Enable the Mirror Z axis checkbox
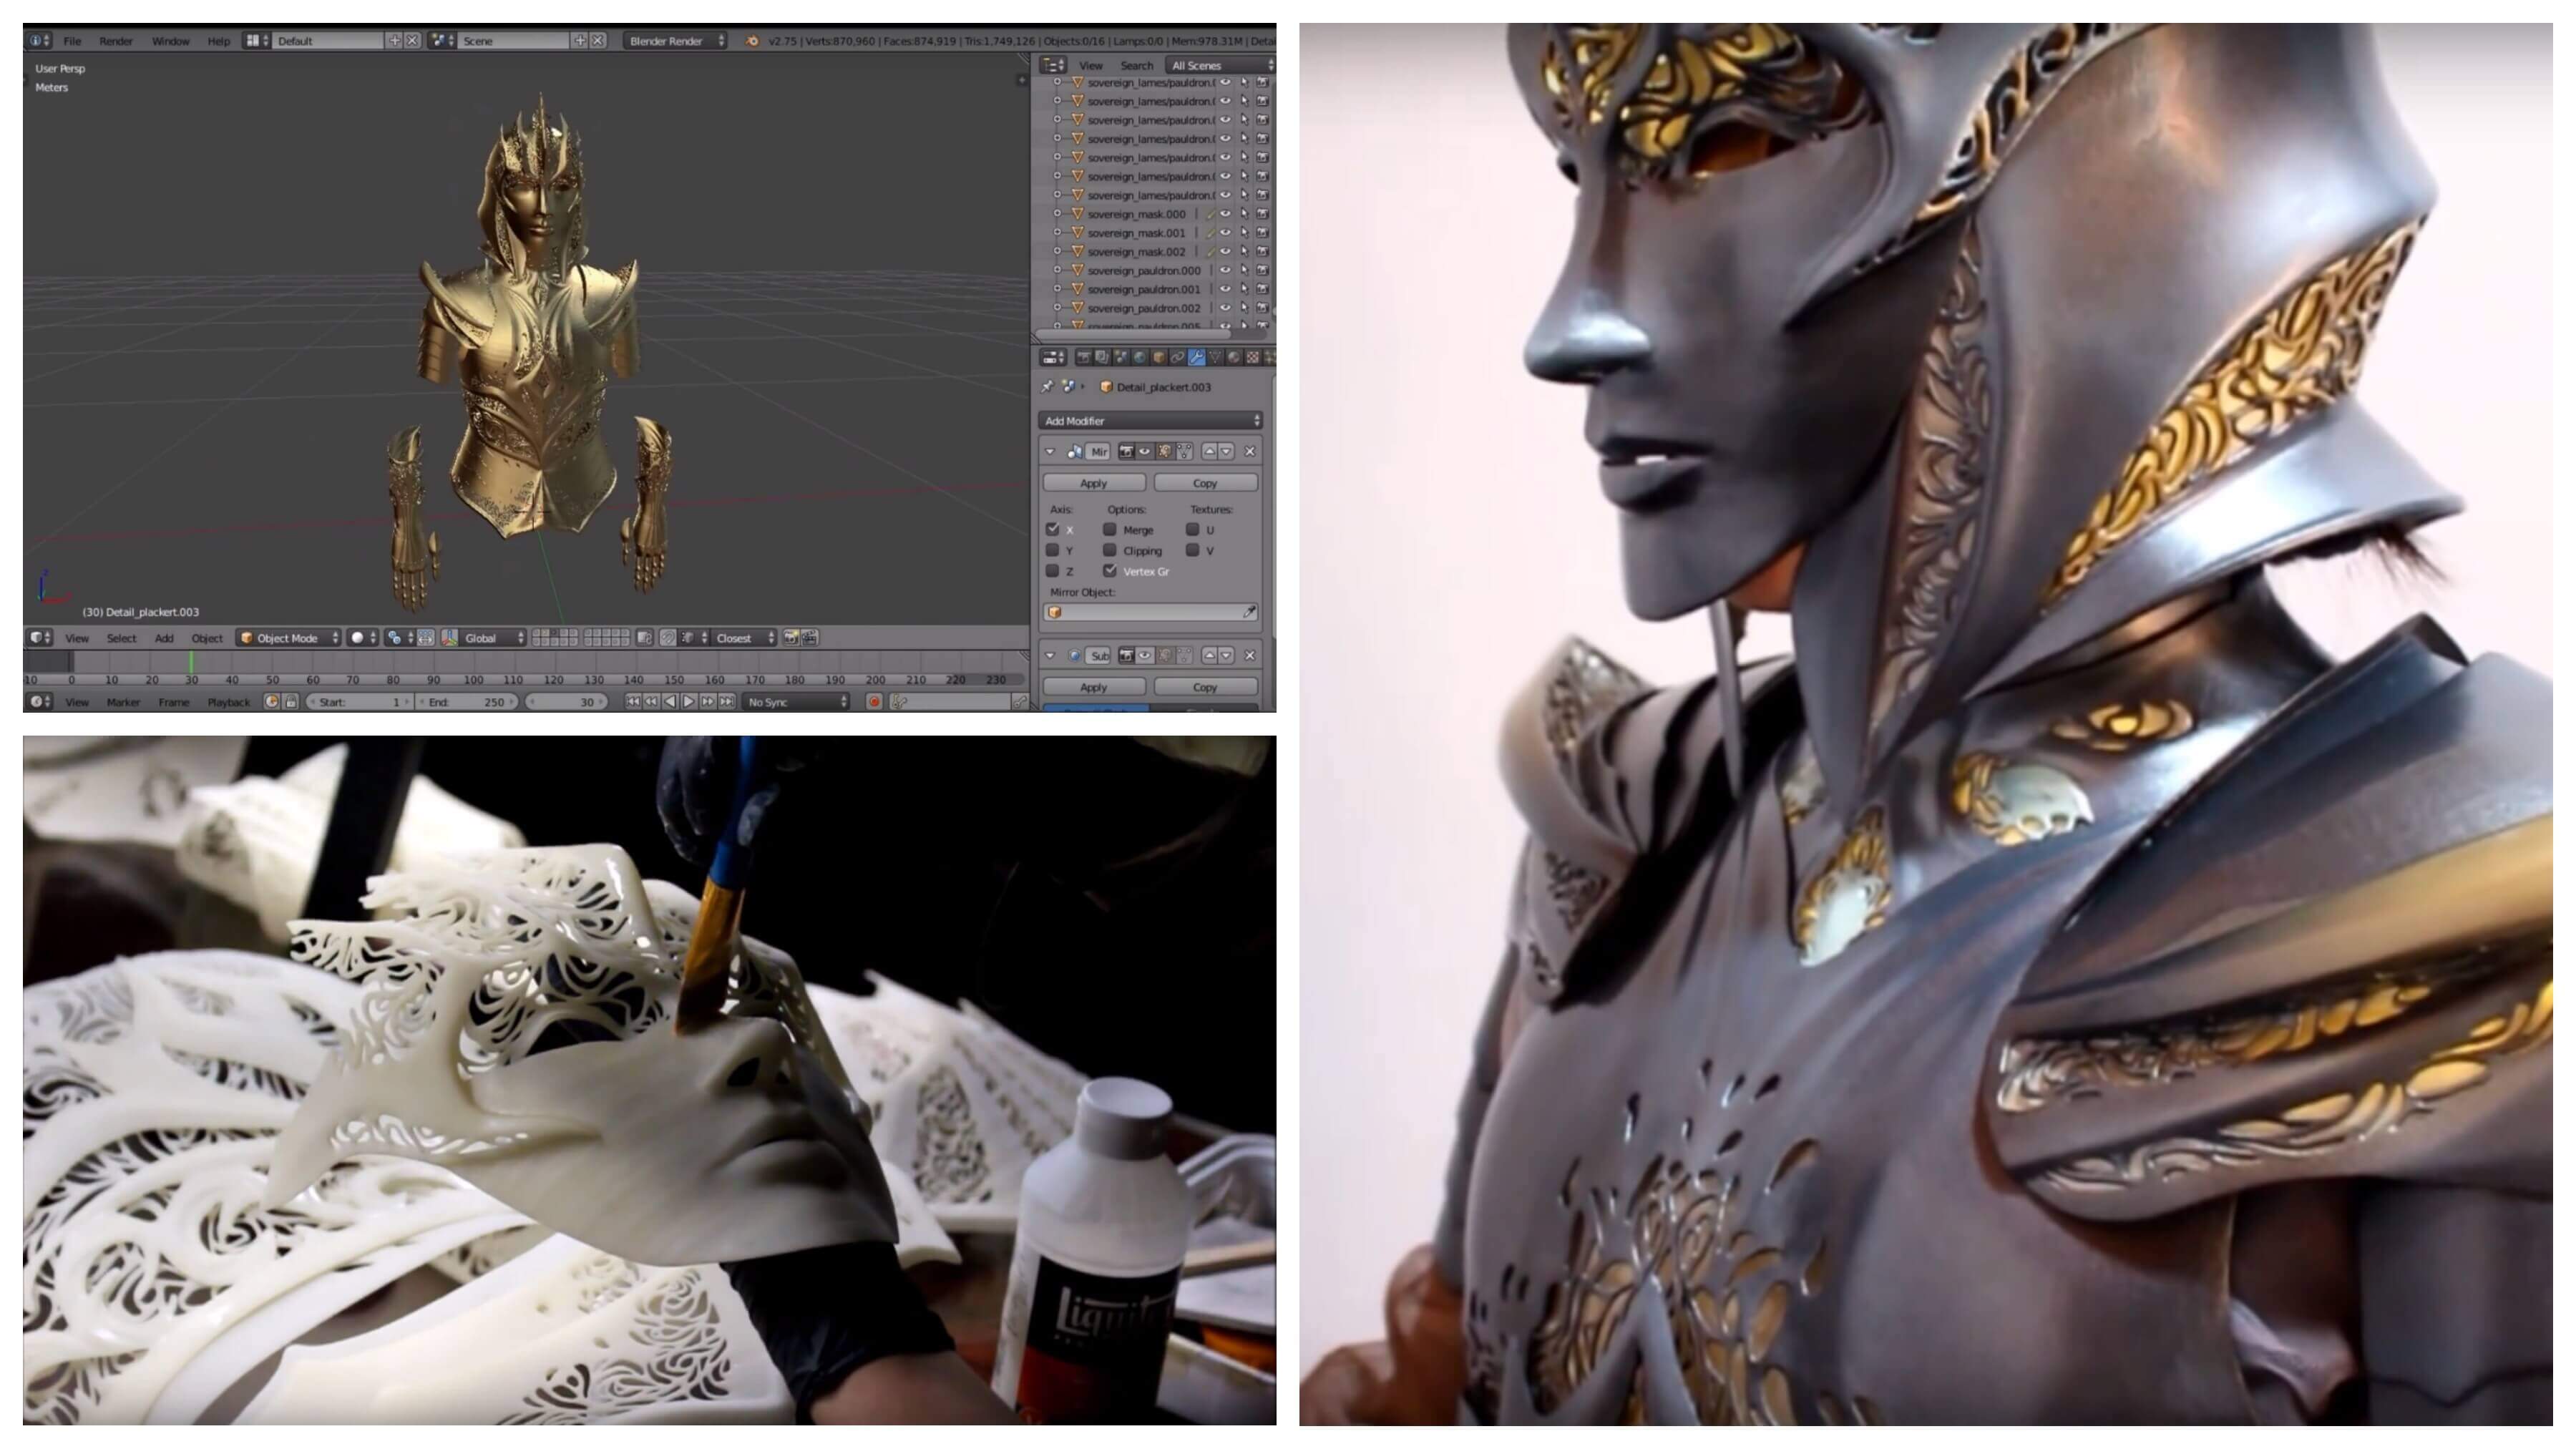This screenshot has width=2576, height=1449. (x=1052, y=571)
